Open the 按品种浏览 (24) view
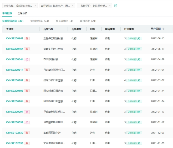This screenshot has width=173, height=148. click(x=39, y=21)
